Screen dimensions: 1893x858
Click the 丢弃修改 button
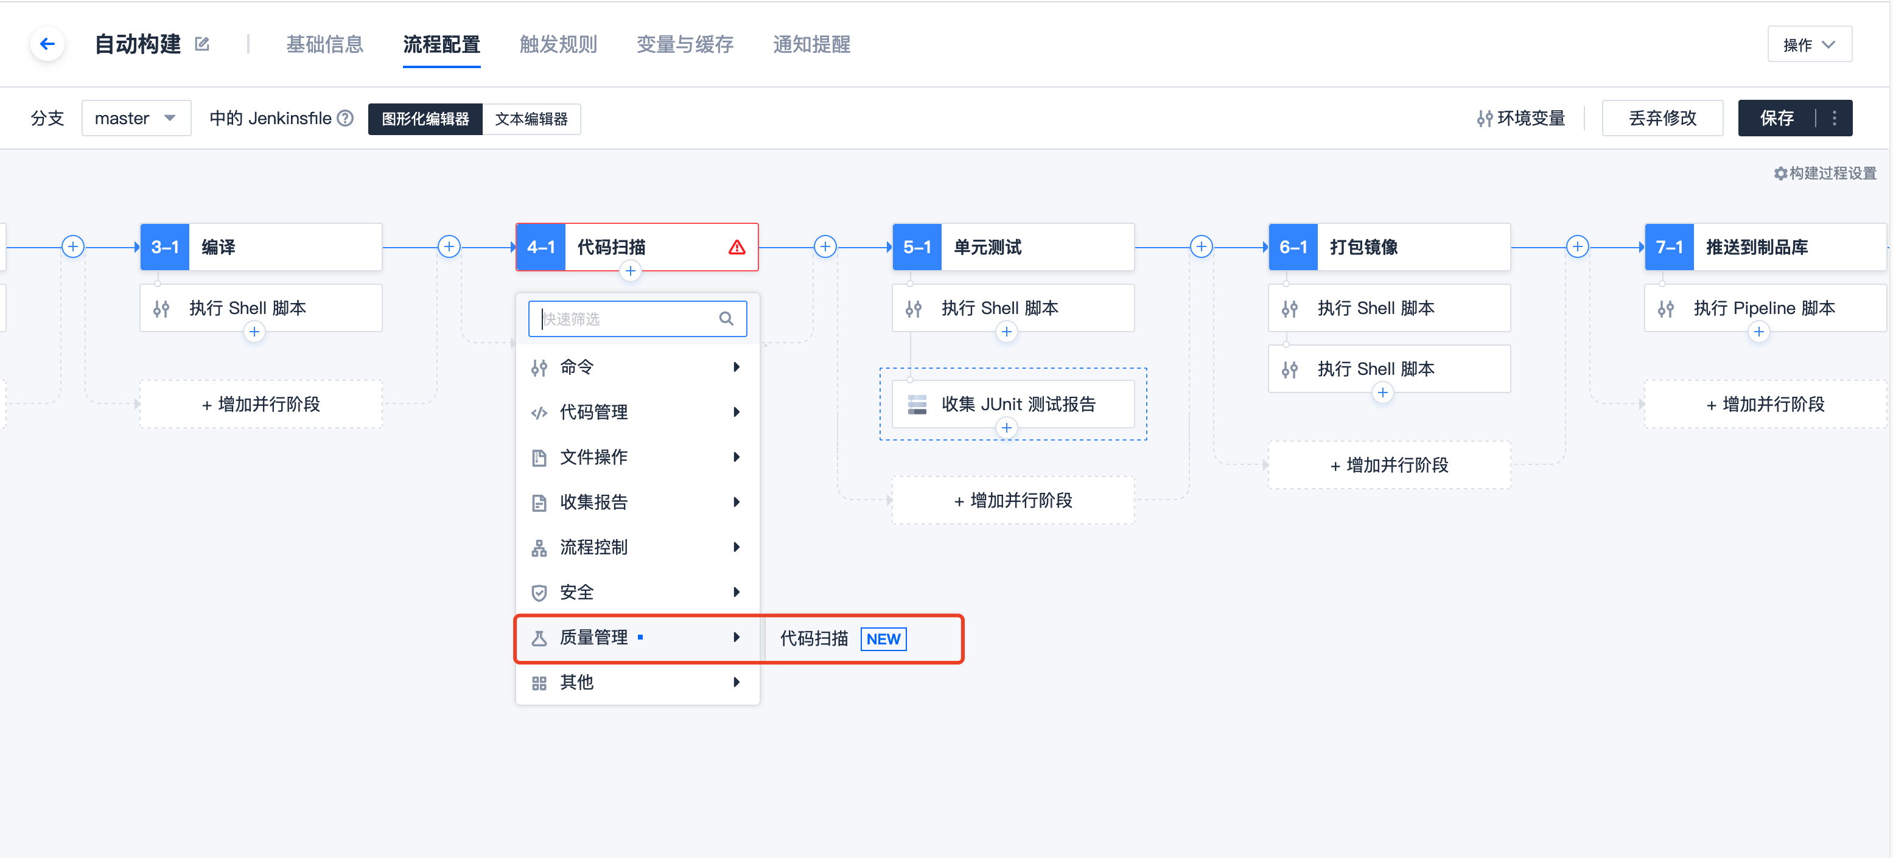pos(1662,118)
